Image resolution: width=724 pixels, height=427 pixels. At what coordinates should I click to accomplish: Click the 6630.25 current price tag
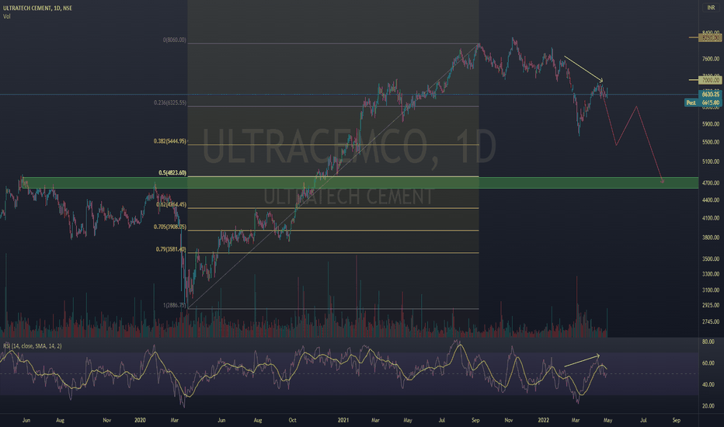tap(710, 94)
